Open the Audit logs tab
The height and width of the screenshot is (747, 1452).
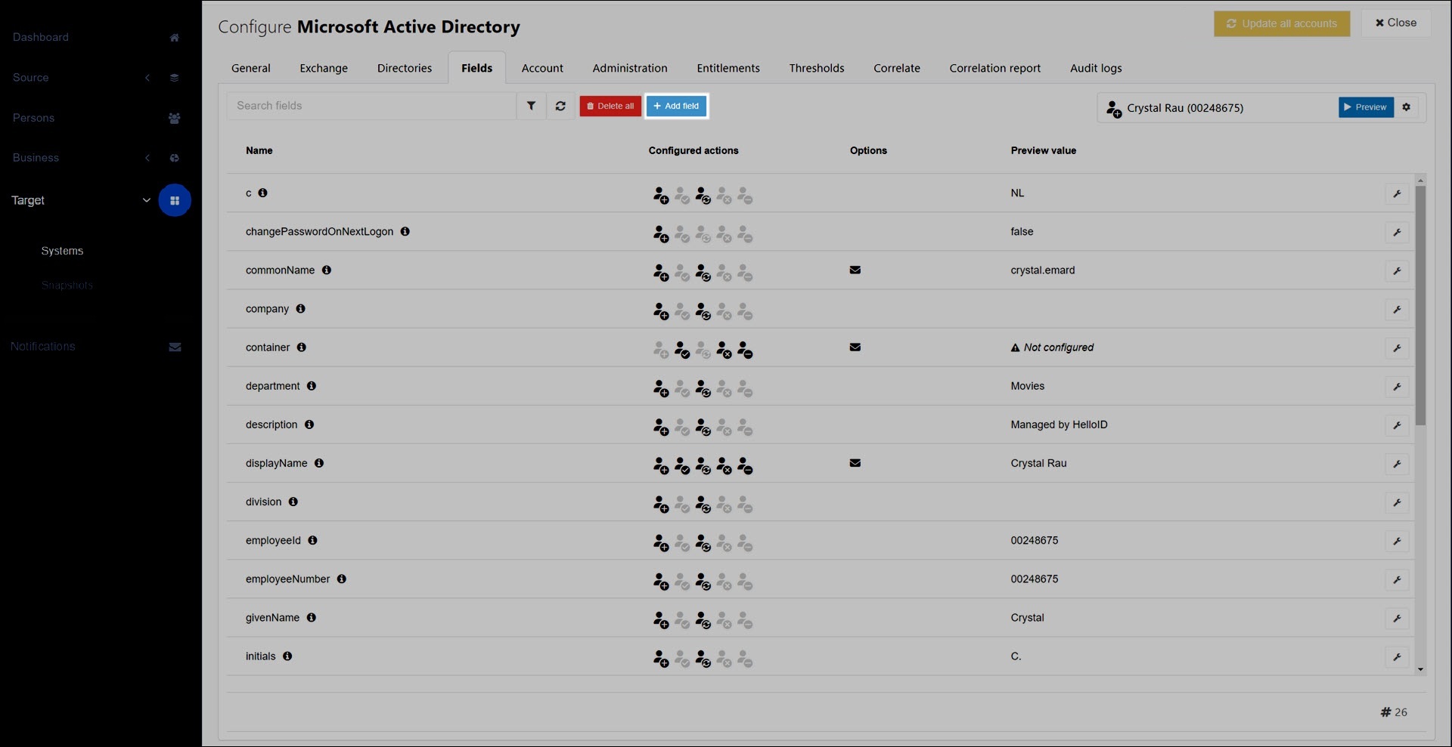pos(1096,68)
